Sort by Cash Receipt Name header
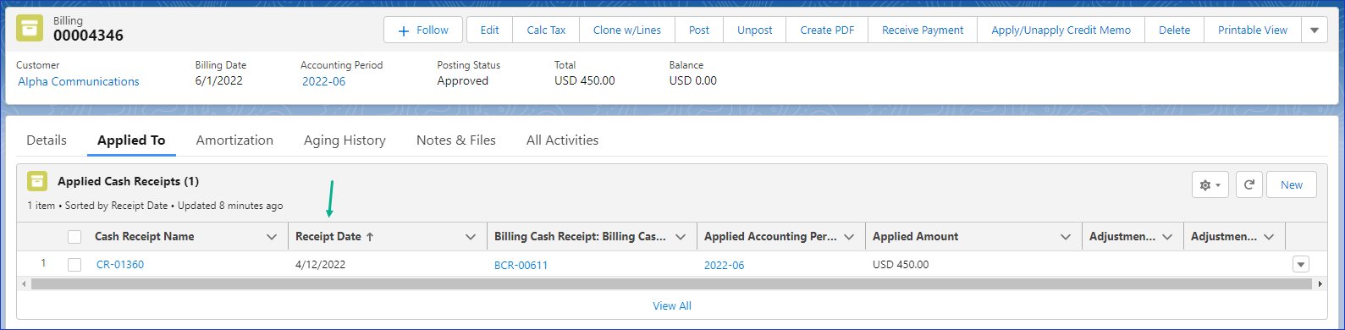This screenshot has height=330, width=1345. (x=144, y=237)
